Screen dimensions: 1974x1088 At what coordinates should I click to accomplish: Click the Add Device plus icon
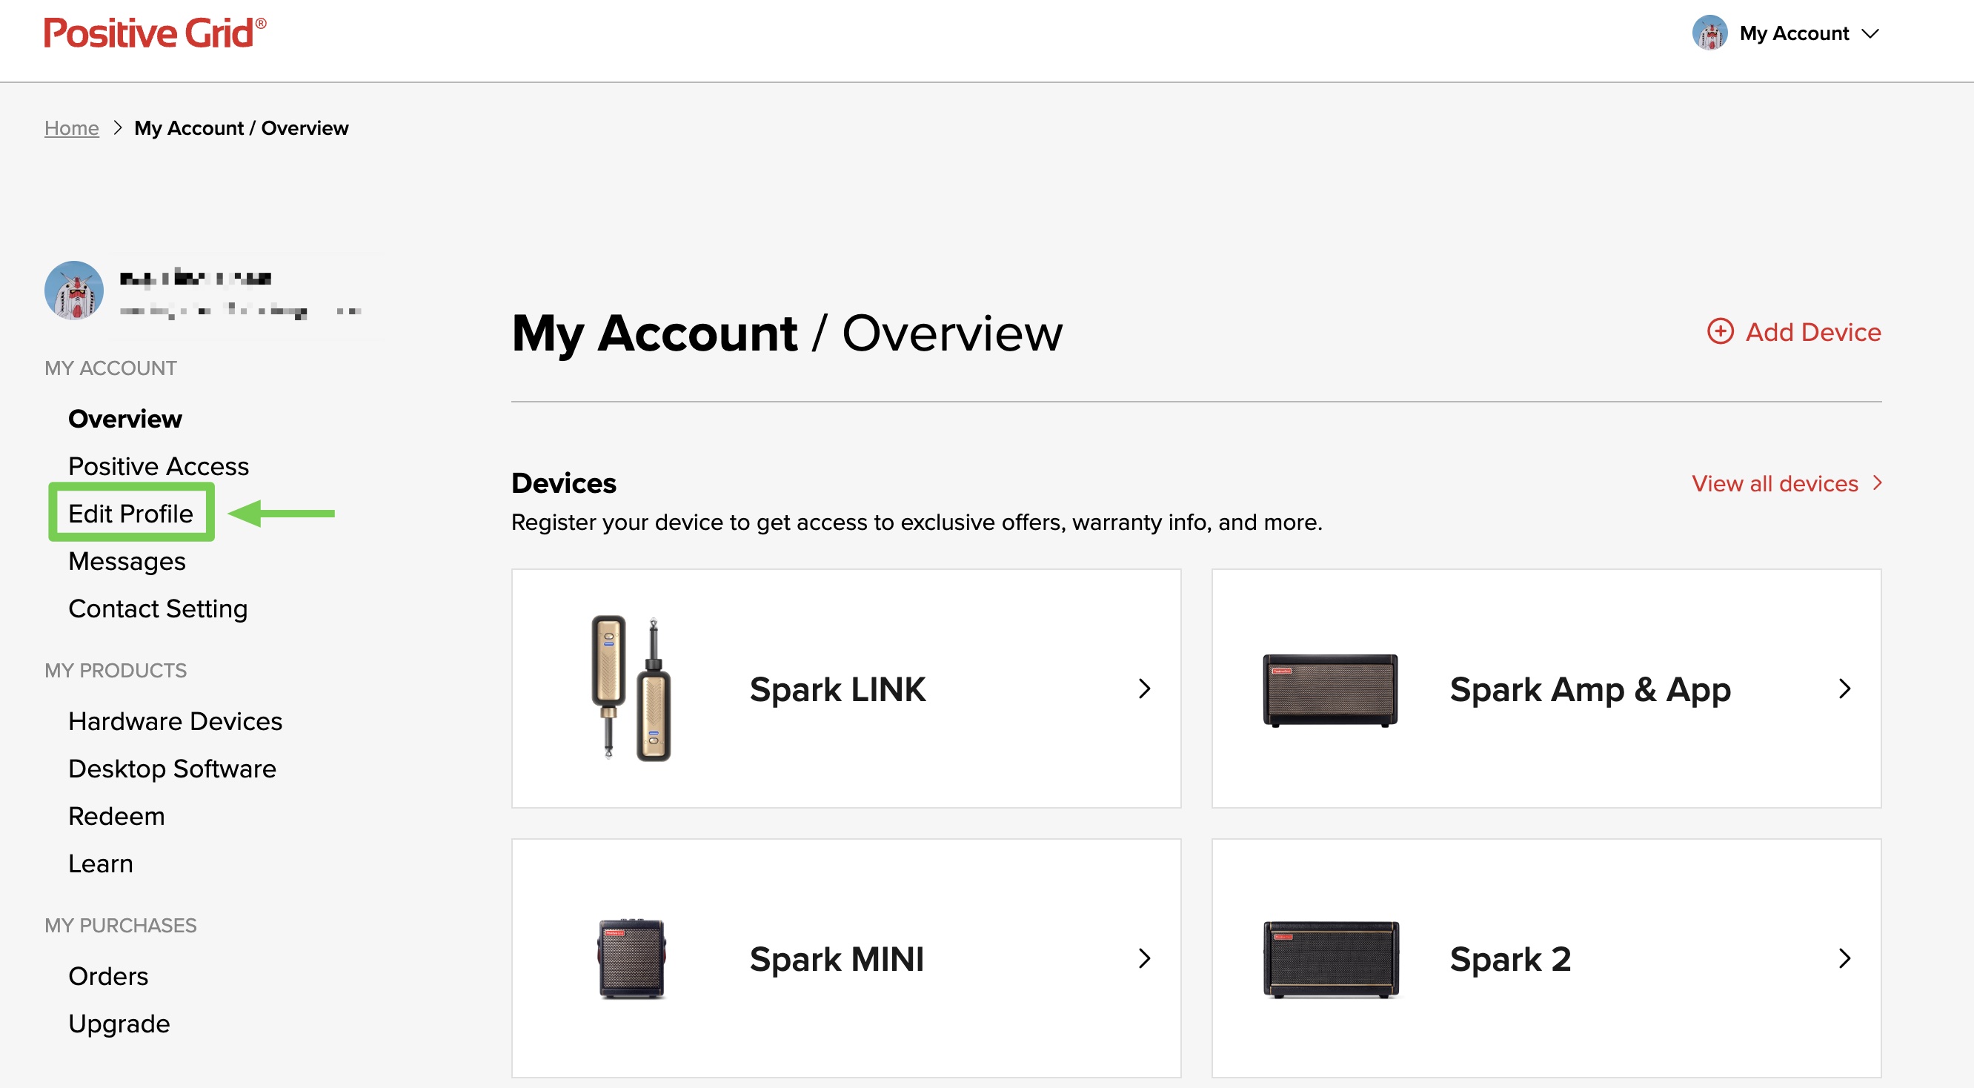[1721, 332]
